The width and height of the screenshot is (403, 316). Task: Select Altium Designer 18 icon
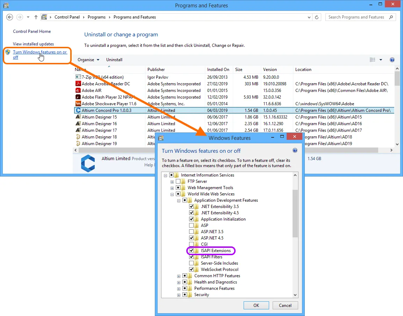tap(78, 137)
